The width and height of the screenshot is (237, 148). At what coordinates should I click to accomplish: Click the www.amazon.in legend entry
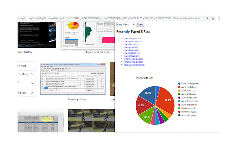[187, 105]
